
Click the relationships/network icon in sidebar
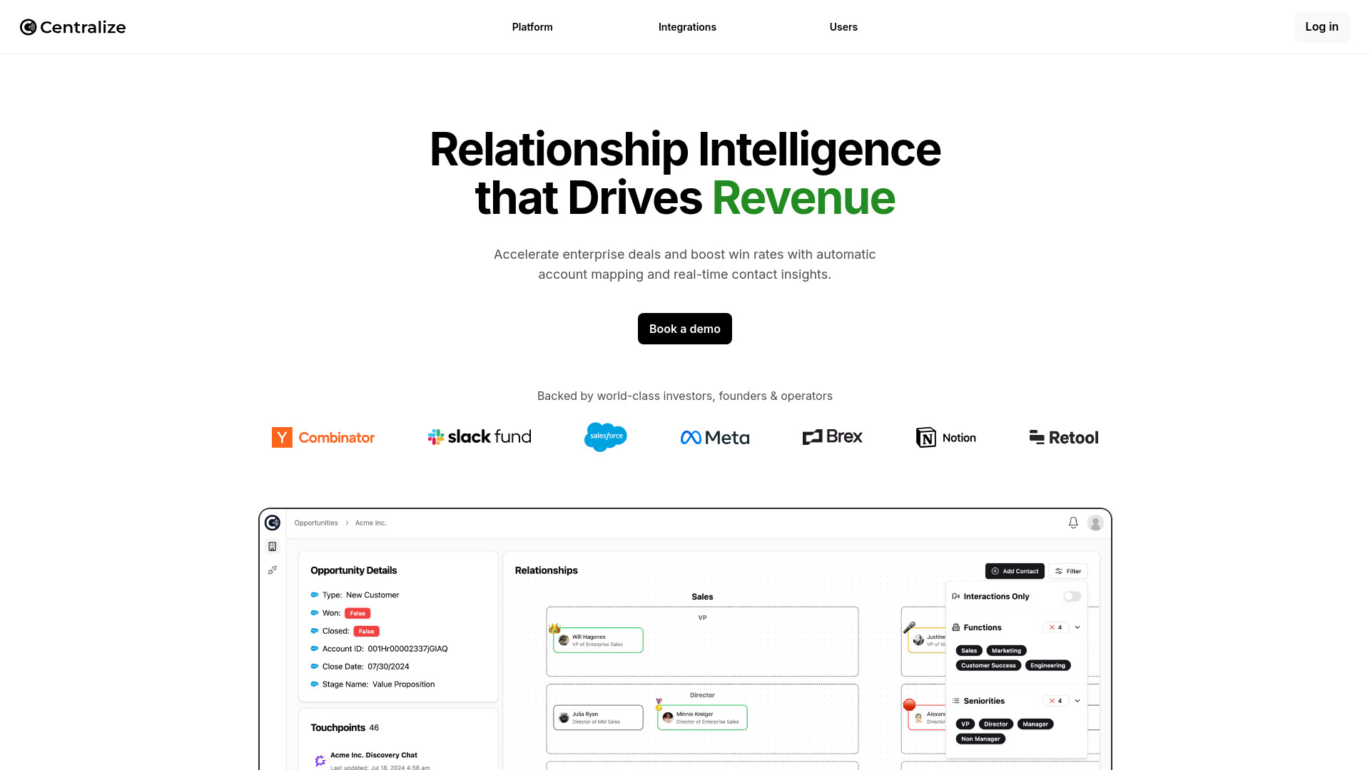click(272, 570)
